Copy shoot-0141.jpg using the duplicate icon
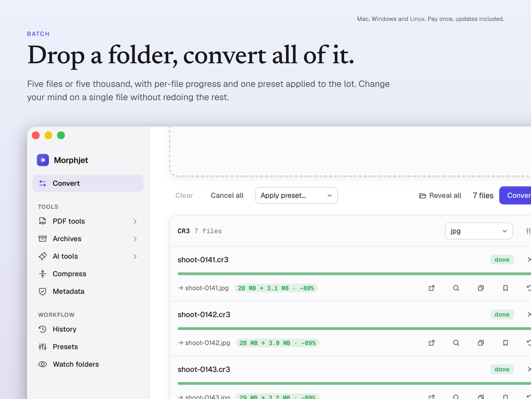 pyautogui.click(x=481, y=288)
